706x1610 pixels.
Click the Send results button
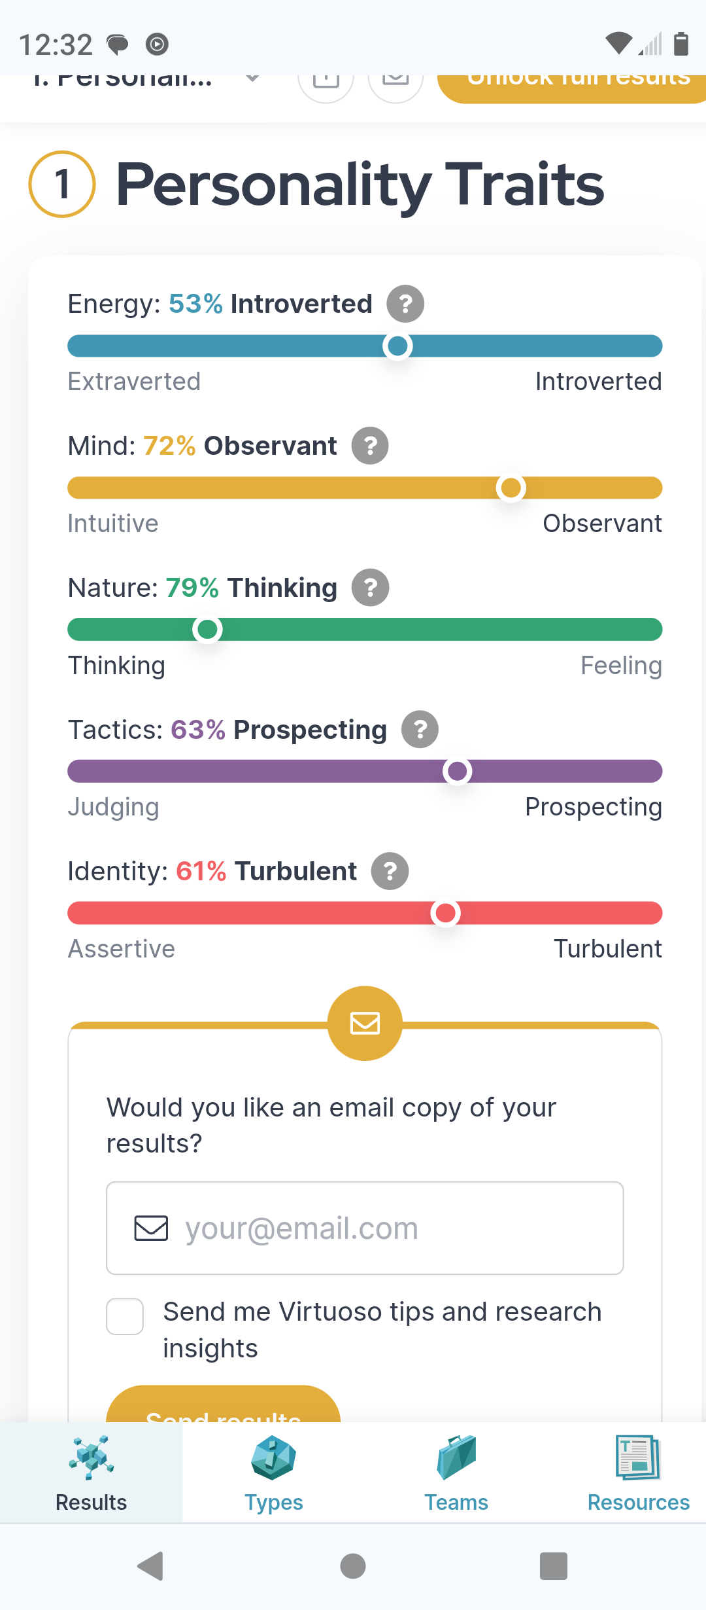(x=223, y=1407)
